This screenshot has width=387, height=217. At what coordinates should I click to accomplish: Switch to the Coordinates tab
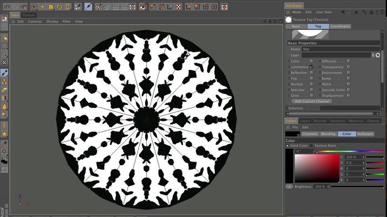tap(340, 26)
